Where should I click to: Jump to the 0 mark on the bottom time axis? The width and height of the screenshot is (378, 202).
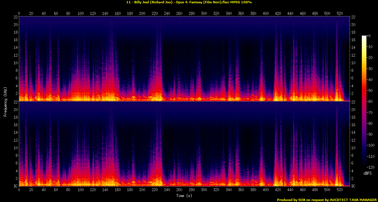[19, 190]
